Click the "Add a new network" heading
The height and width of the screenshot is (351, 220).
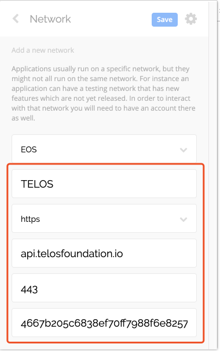(43, 50)
